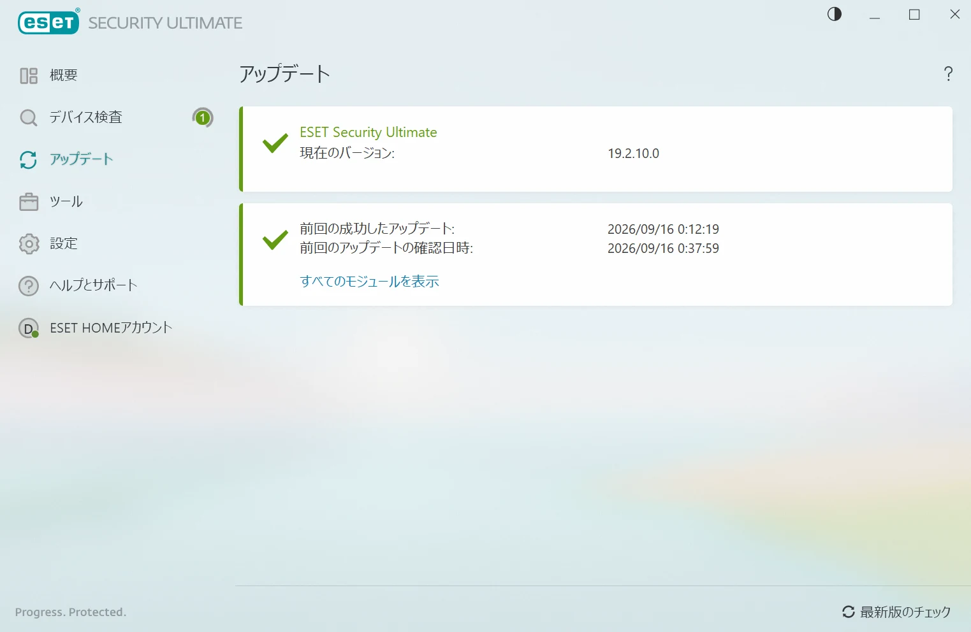Click the green scan notification badge
971x632 pixels.
(203, 118)
